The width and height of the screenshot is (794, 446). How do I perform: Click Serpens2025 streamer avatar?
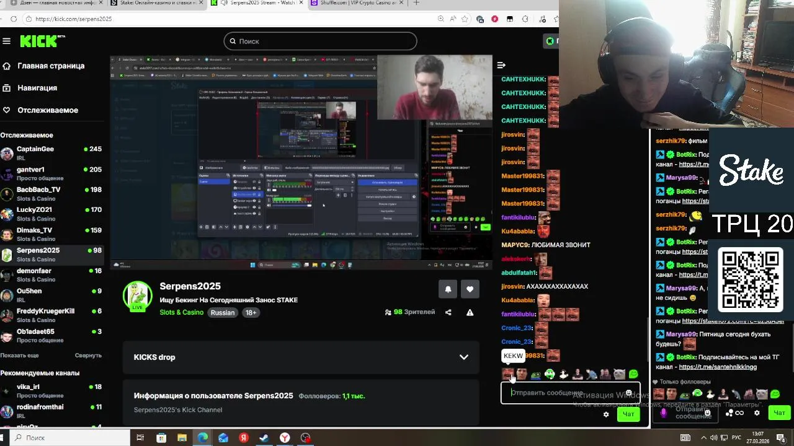pyautogui.click(x=137, y=296)
